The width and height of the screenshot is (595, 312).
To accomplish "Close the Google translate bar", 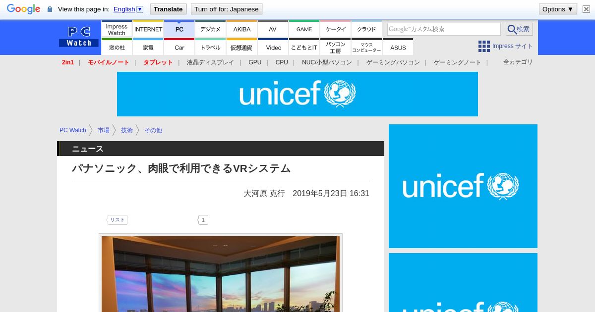I will (586, 9).
